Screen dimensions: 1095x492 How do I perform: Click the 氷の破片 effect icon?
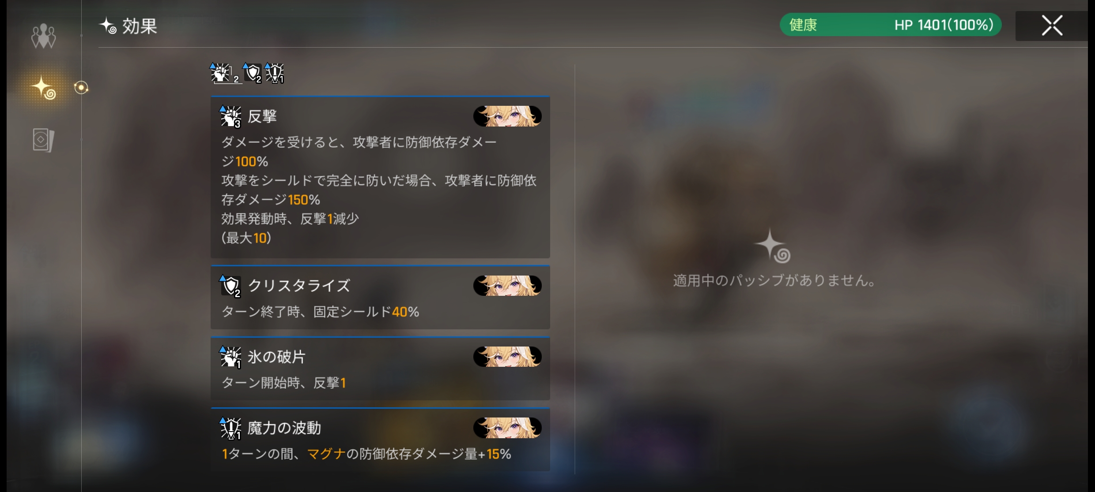point(230,357)
